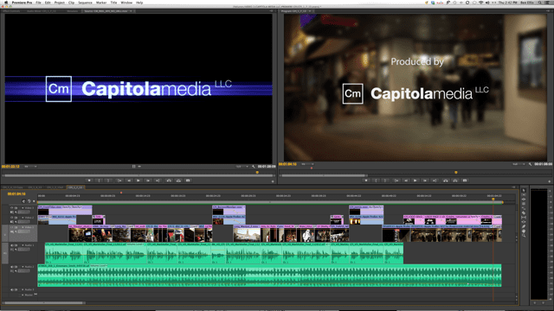Screen dimensions: 554x311
Task: Toggle sync lock on Audio 1 track
Action: (16, 245)
